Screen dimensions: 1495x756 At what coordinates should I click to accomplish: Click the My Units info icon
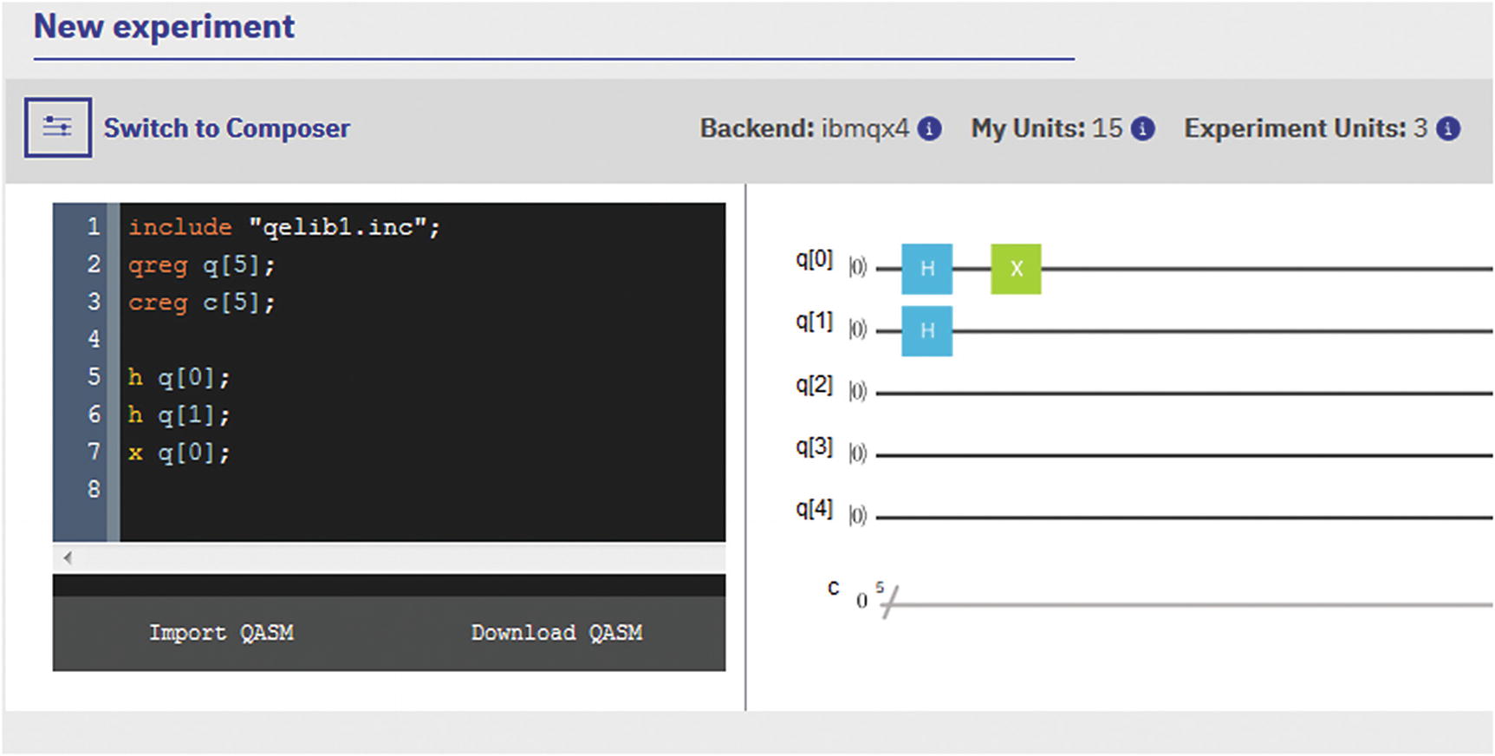(x=1142, y=128)
